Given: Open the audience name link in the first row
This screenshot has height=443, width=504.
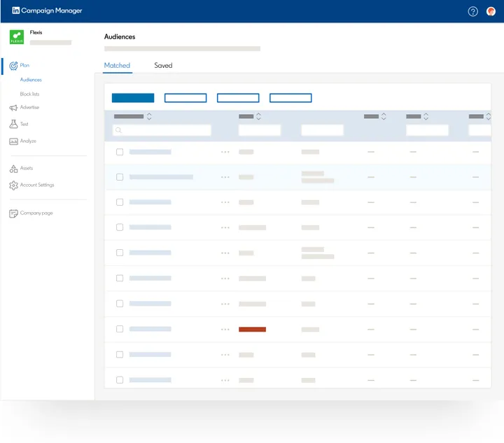Looking at the screenshot, I should pyautogui.click(x=150, y=152).
